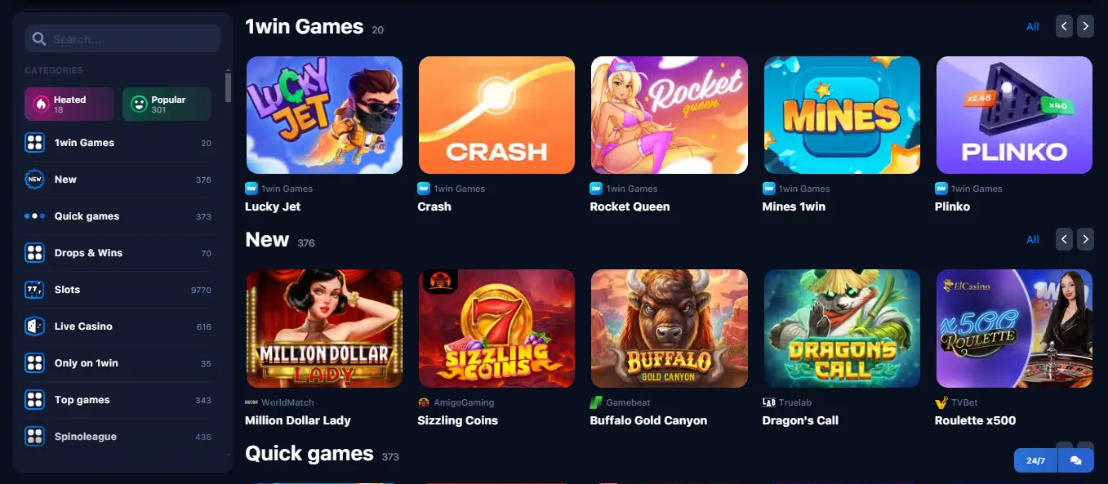Click the 24/7 support button
Image resolution: width=1108 pixels, height=484 pixels.
pos(1035,460)
